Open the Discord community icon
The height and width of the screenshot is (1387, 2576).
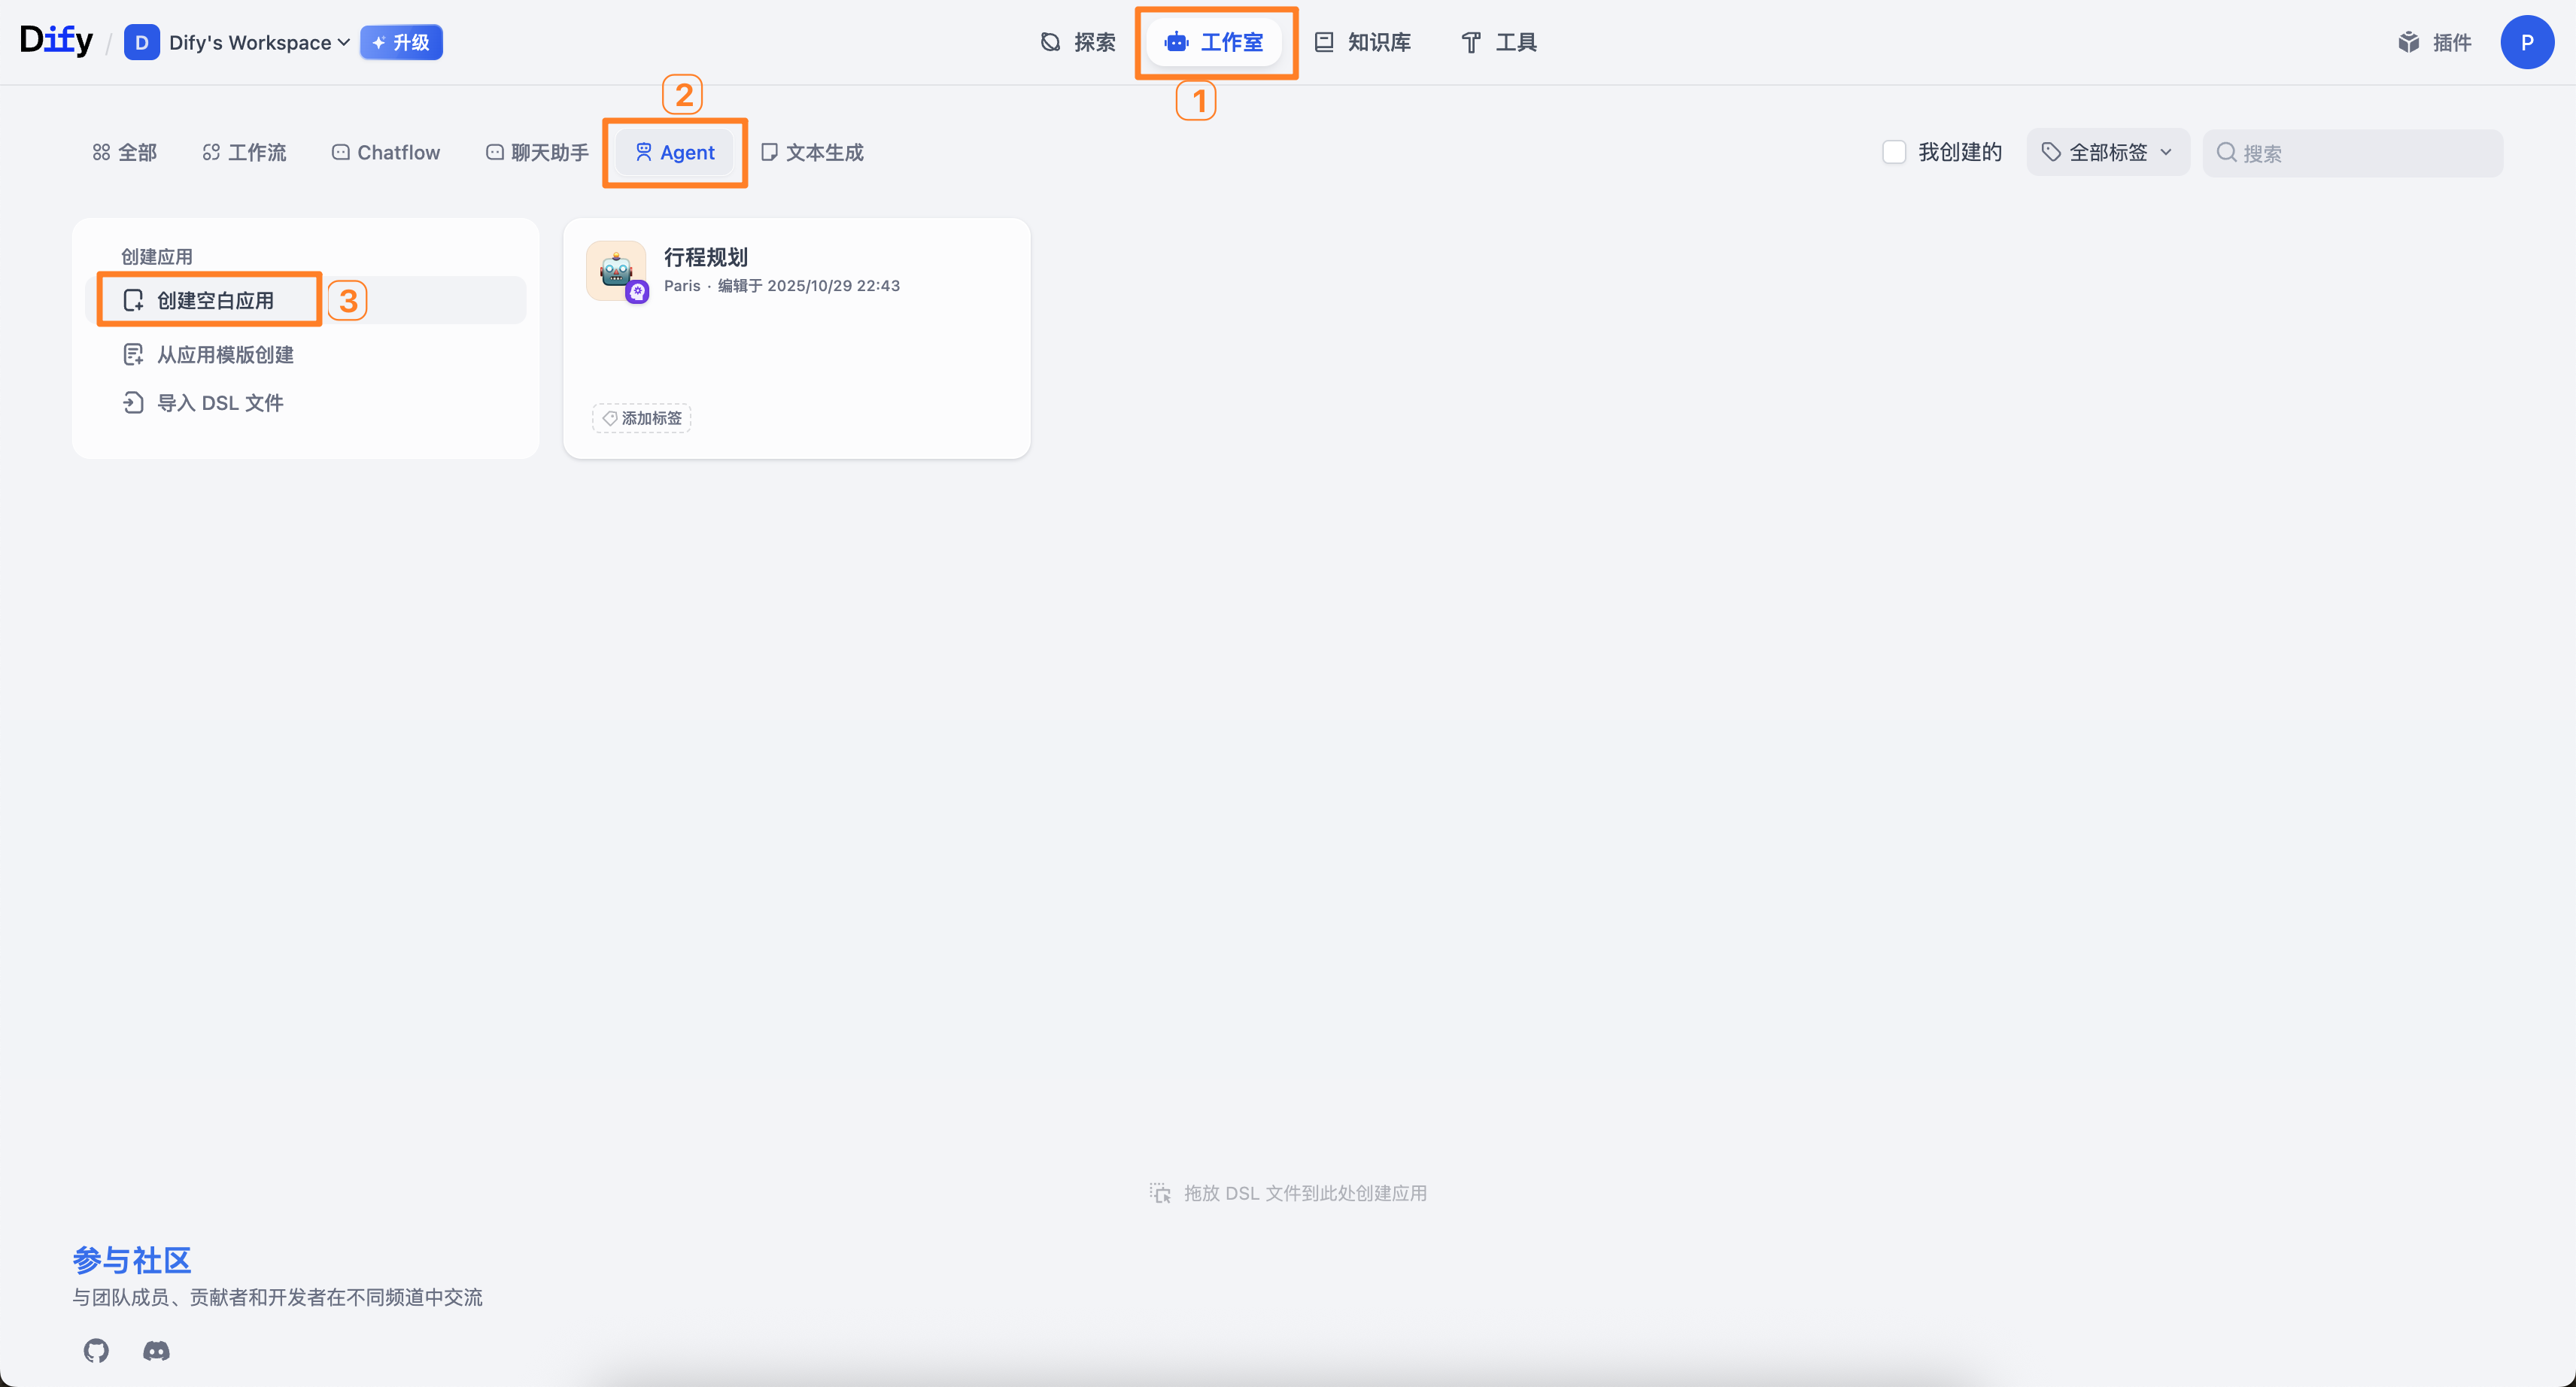[156, 1351]
